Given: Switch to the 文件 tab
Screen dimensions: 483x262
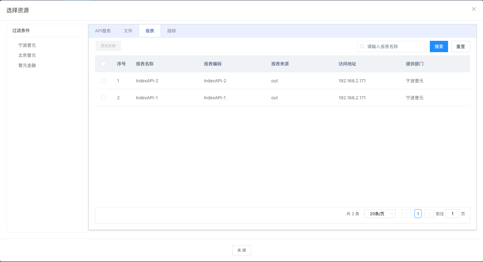Looking at the screenshot, I should click(x=128, y=31).
